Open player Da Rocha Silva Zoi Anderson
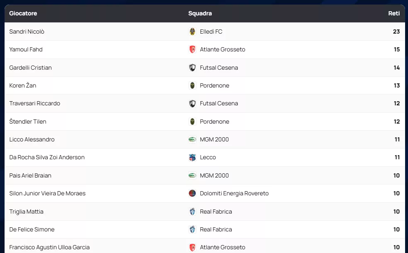The width and height of the screenshot is (408, 253). point(47,158)
